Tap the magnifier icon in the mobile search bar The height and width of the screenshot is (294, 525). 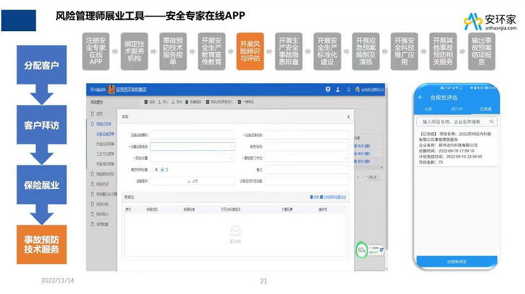point(492,121)
